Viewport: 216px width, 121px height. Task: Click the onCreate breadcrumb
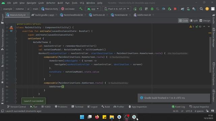pyautogui.click(x=68, y=9)
